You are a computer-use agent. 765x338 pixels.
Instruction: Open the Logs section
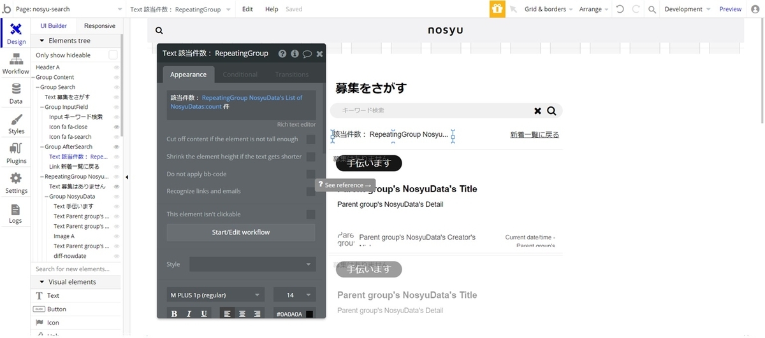coord(16,213)
